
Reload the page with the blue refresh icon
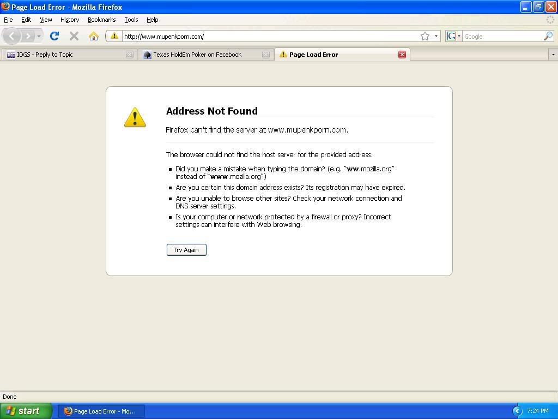coord(54,36)
